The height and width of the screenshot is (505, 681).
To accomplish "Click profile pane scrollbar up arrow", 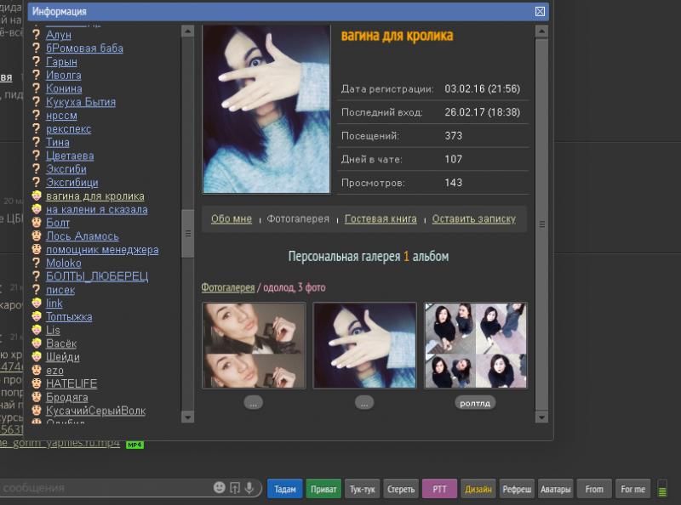I will point(541,31).
